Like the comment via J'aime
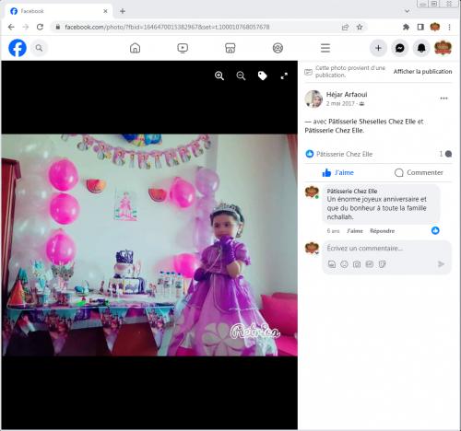Screen dimensions: 461x431 (355, 231)
